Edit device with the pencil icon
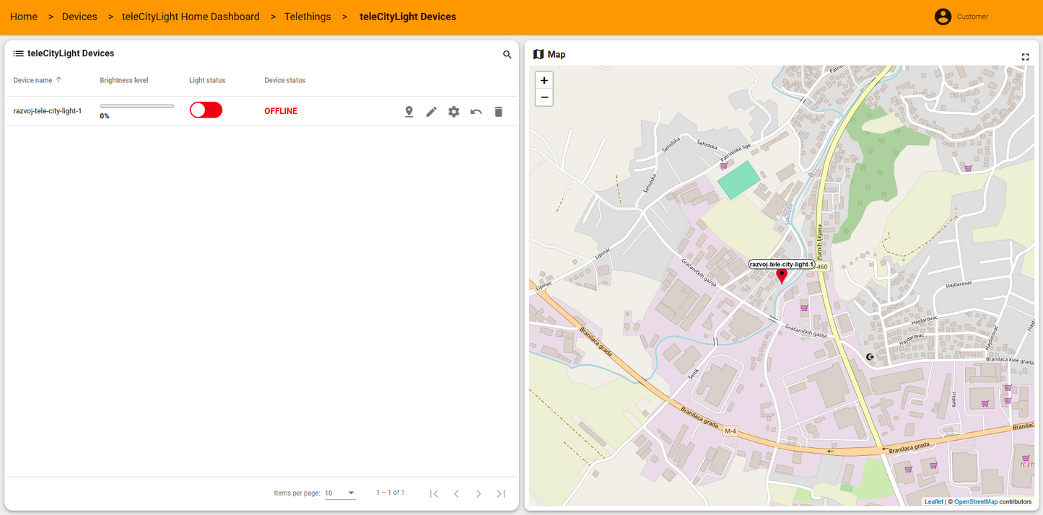 pos(431,112)
